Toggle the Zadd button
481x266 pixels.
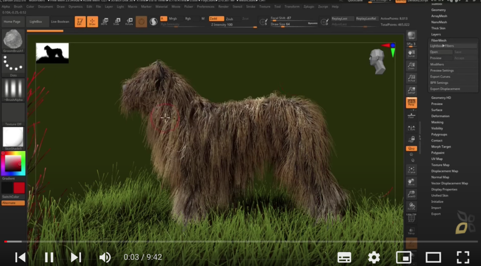click(216, 19)
